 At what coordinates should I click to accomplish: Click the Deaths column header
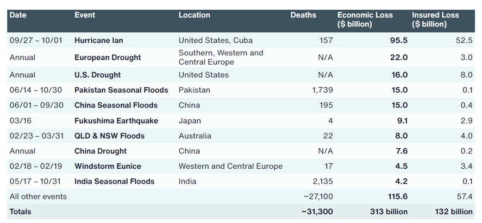(303, 15)
